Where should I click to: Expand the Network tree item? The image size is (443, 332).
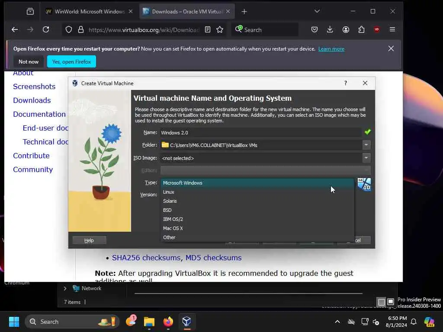click(x=65, y=288)
